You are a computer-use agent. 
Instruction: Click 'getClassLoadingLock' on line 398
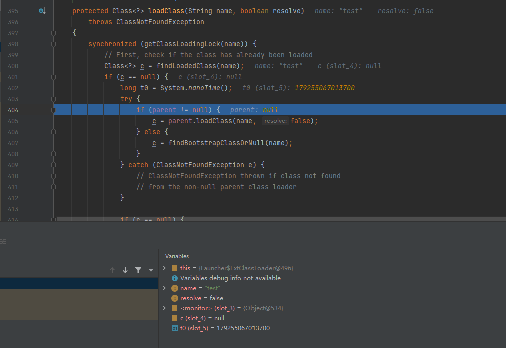(x=182, y=44)
